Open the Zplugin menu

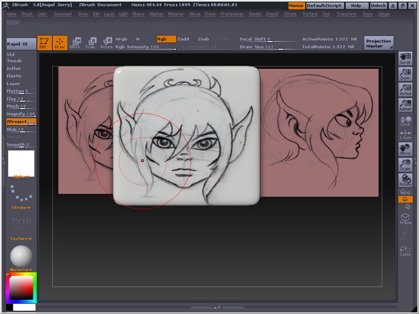click(384, 14)
